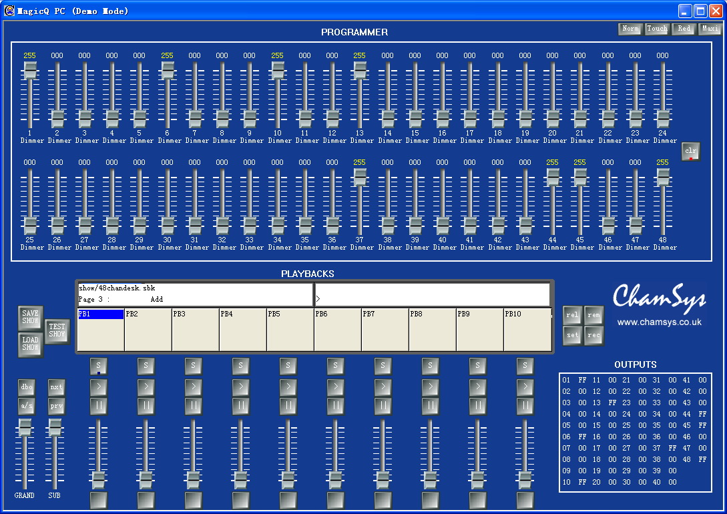Viewport: 727px width, 514px height.
Task: Click the PB6 playback fader handle
Action: coord(336,479)
